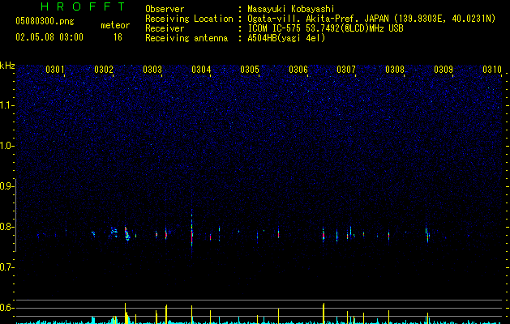Click the 'meteor' label
This screenshot has width=510, height=324.
[x=115, y=25]
